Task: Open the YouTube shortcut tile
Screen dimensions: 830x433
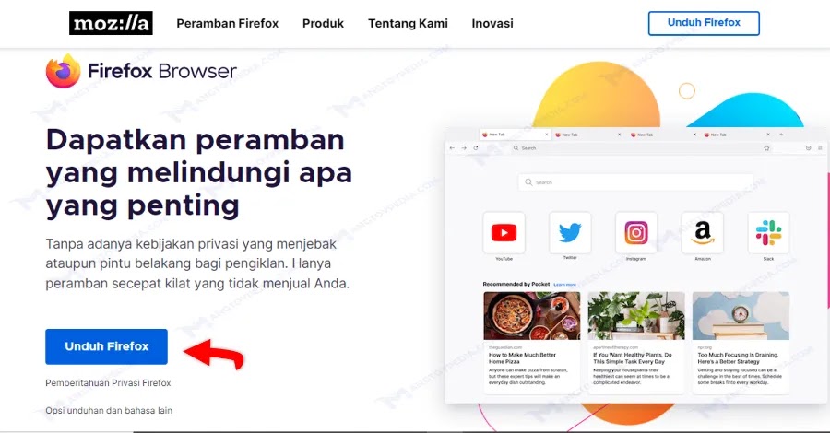Action: click(504, 233)
